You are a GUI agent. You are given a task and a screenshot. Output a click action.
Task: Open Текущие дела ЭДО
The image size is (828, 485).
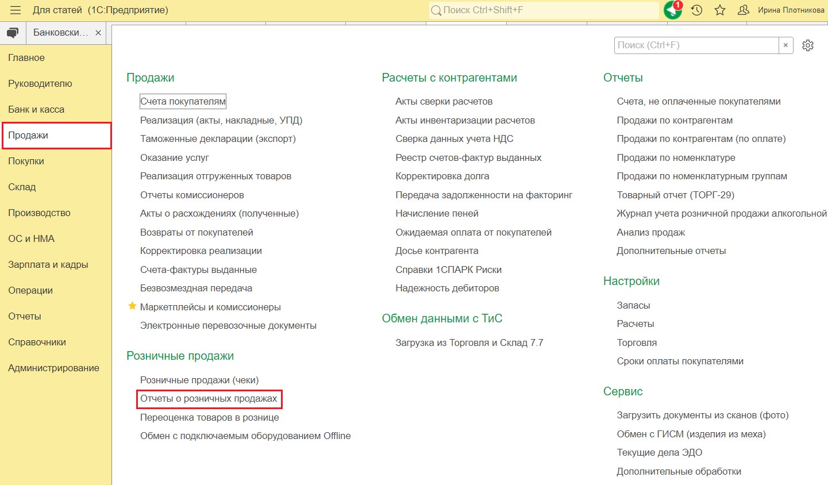pyautogui.click(x=660, y=452)
